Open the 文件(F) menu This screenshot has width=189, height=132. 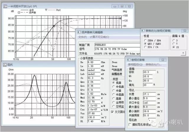[82, 37]
